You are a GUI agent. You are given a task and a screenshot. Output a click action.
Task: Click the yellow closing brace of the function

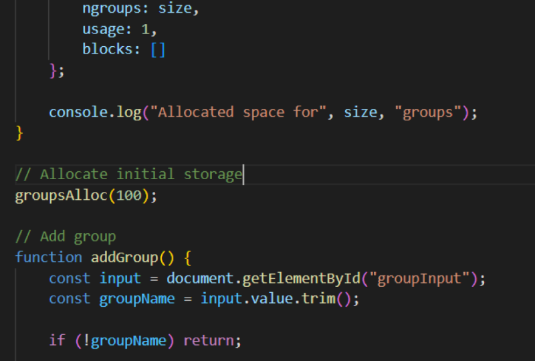(19, 134)
